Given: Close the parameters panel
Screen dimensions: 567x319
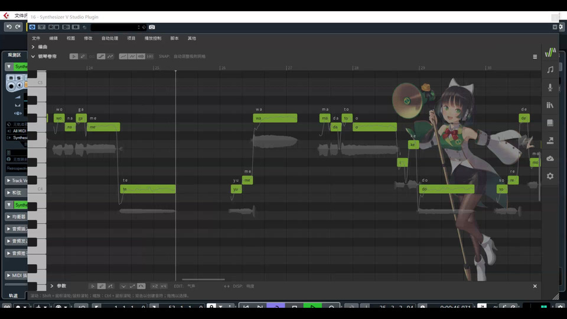Looking at the screenshot, I should 535,286.
